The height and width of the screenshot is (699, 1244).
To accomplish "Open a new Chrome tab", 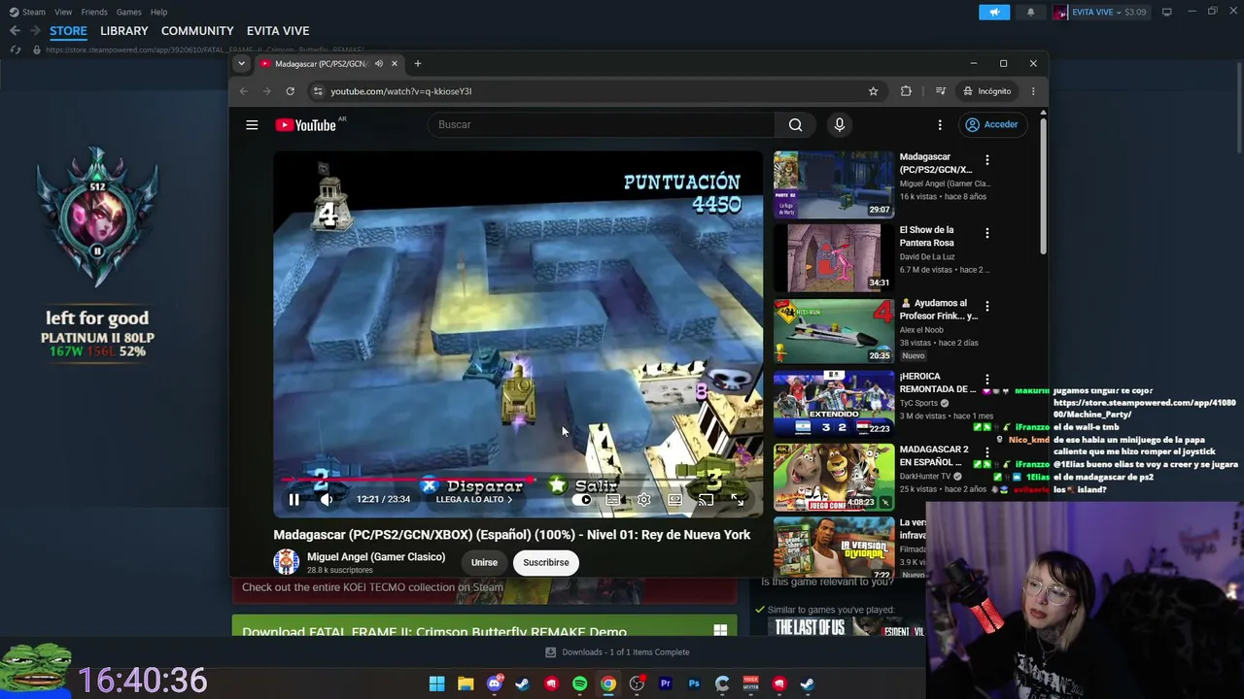I will 418,64.
